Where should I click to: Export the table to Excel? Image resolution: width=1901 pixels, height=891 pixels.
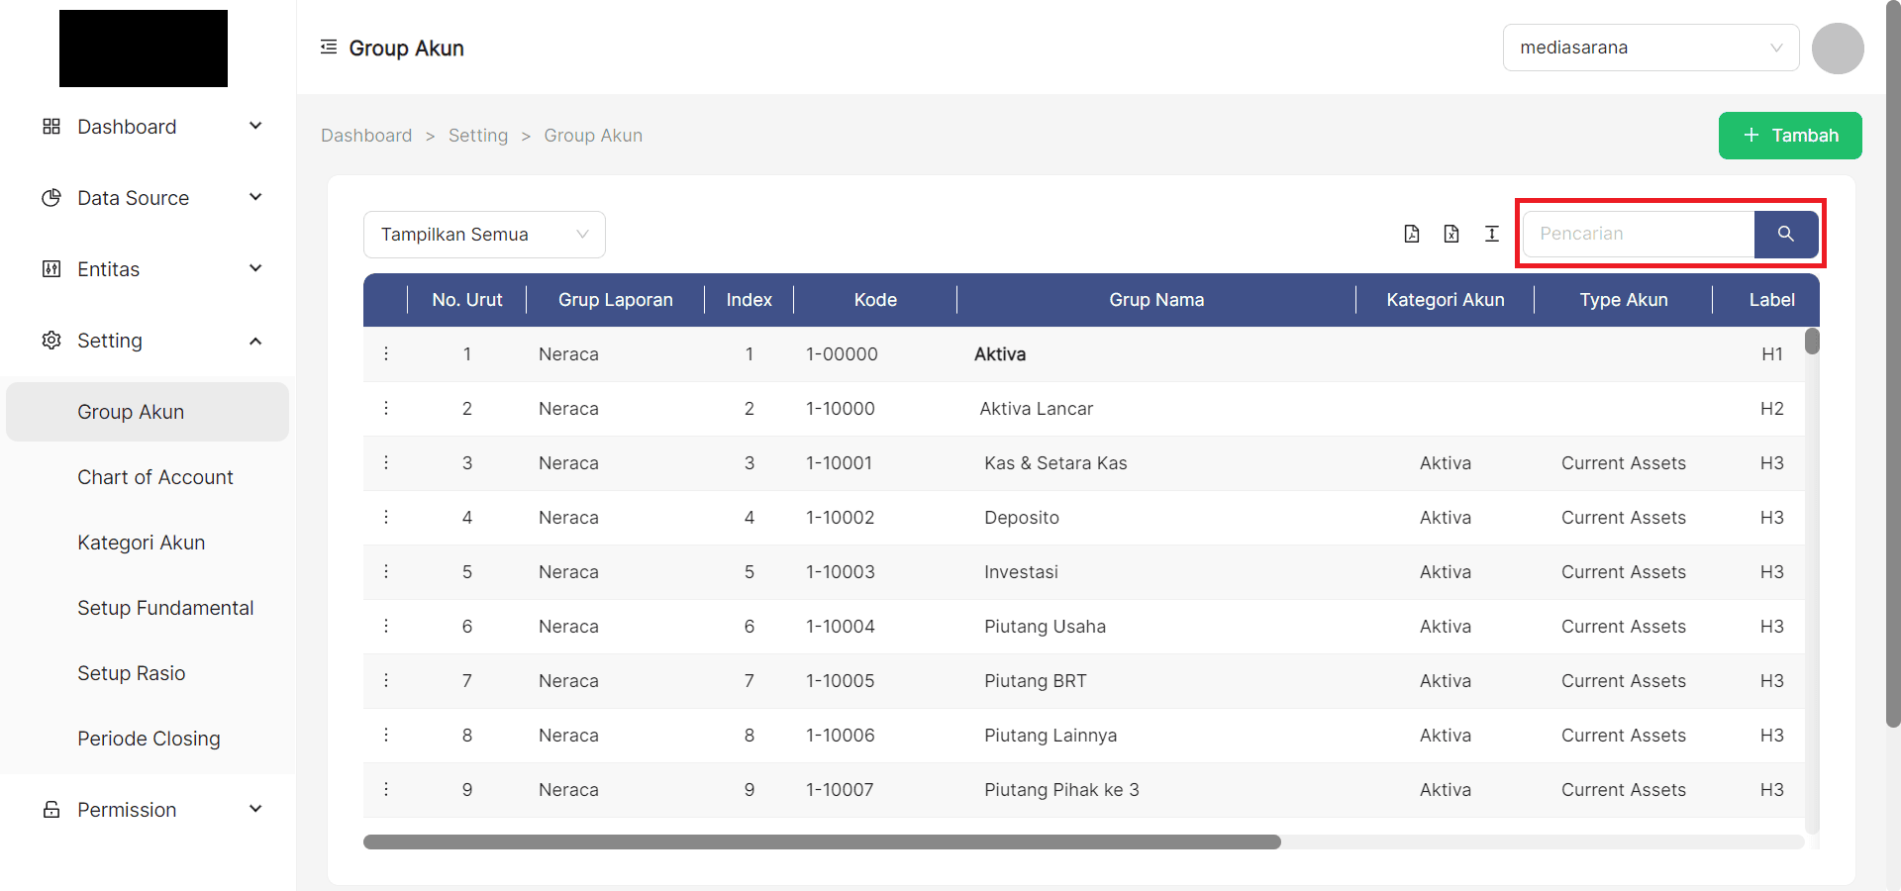tap(1451, 234)
